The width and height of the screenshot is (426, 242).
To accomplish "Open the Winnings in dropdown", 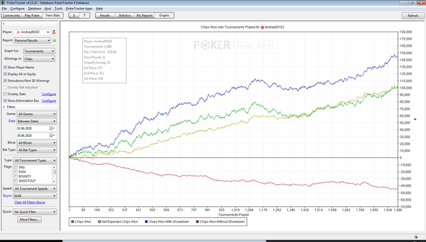I will click(39, 58).
